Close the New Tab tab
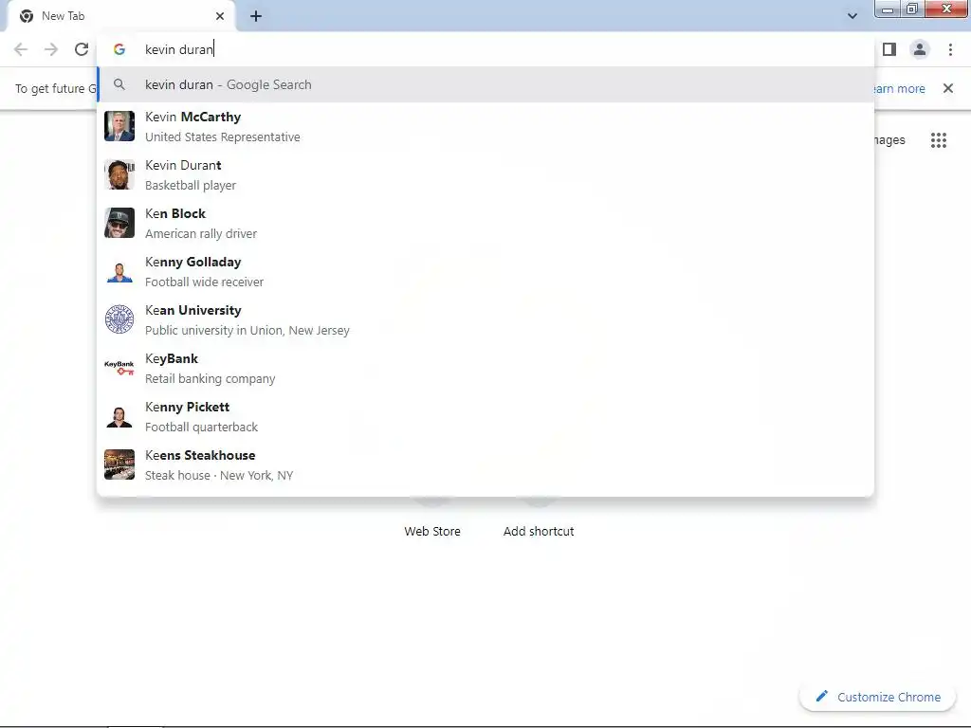Screen dimensions: 971x728 click(220, 16)
